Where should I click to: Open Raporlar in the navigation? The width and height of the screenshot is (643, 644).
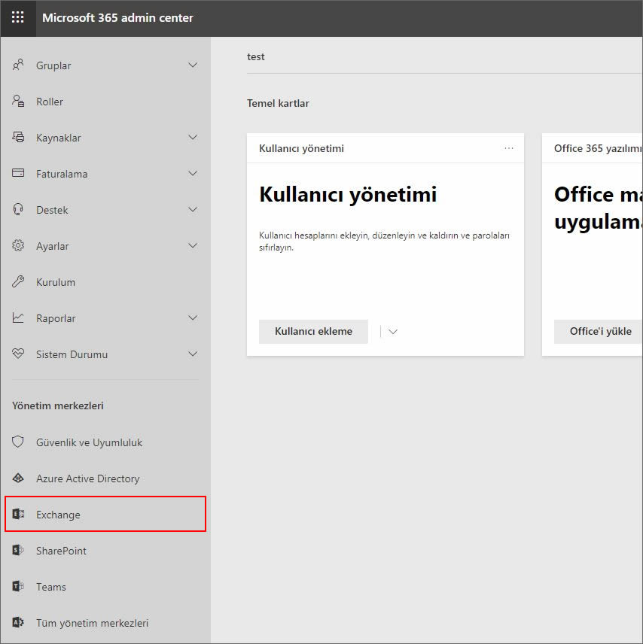(105, 318)
